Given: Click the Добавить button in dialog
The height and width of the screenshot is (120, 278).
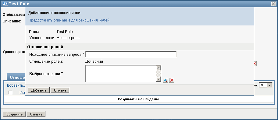Looking at the screenshot, I should (39, 90).
